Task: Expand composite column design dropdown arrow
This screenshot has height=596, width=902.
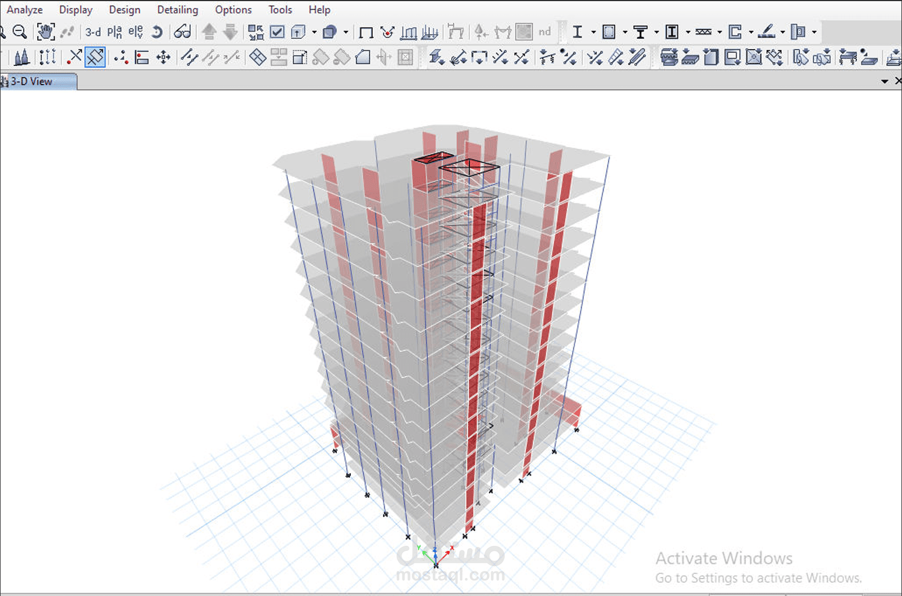Action: pyautogui.click(x=688, y=32)
